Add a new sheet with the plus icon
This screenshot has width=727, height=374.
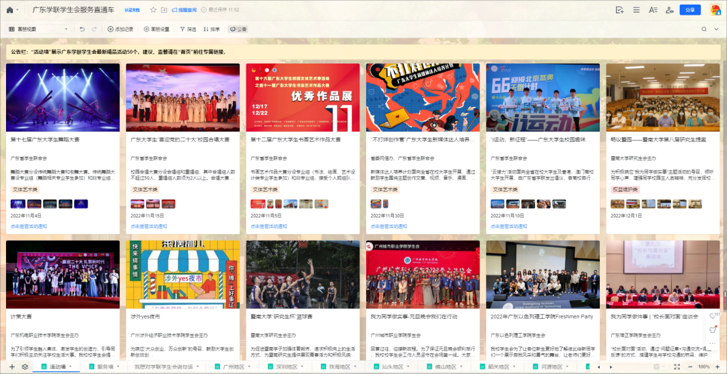pyautogui.click(x=12, y=367)
